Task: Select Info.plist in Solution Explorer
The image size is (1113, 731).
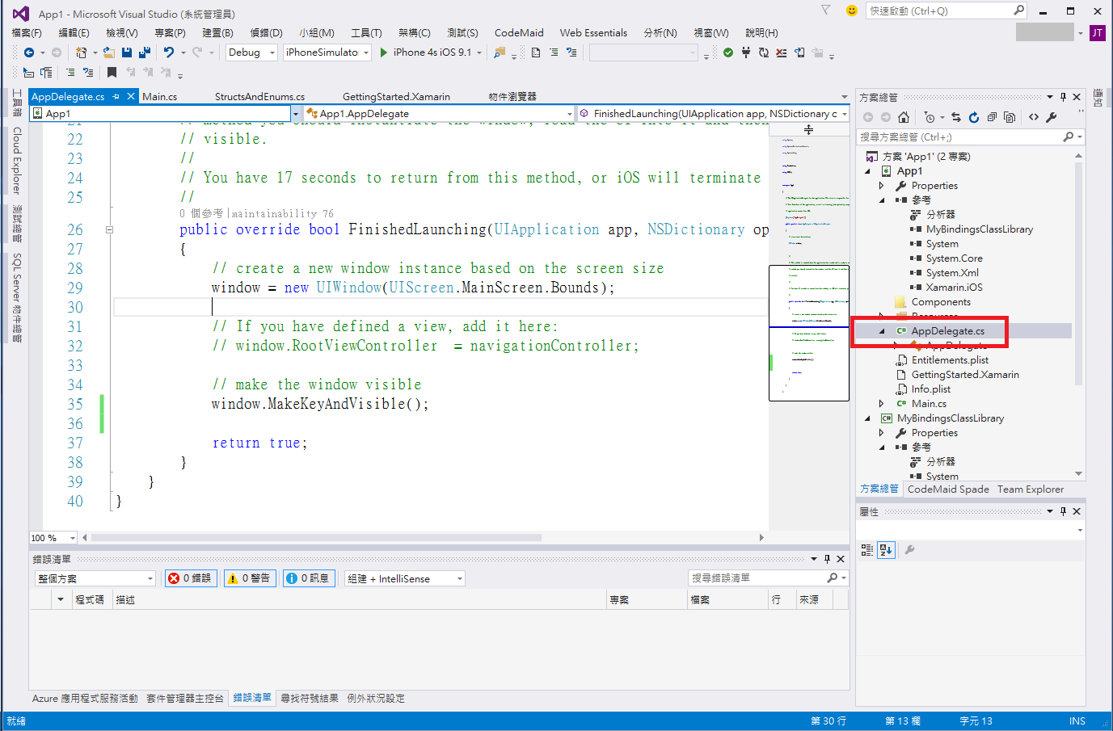Action: coord(931,389)
